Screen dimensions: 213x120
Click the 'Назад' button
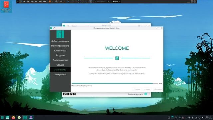point(137,89)
